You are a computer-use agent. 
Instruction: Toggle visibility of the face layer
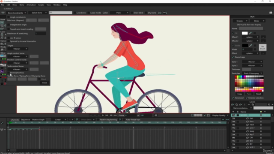(x=233, y=121)
